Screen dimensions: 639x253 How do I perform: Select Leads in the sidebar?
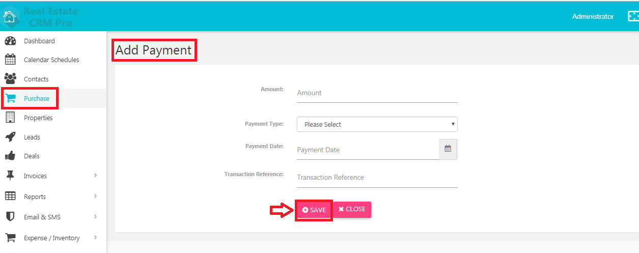[32, 137]
